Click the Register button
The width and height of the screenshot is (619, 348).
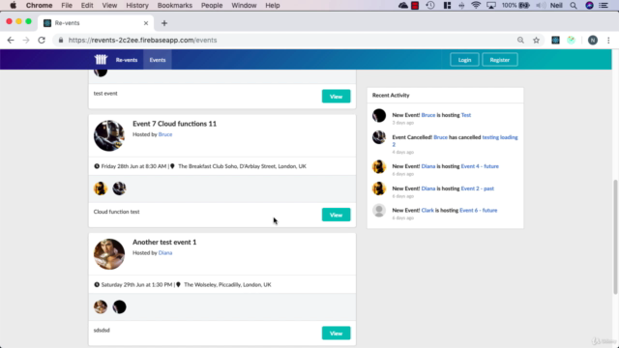tap(500, 60)
